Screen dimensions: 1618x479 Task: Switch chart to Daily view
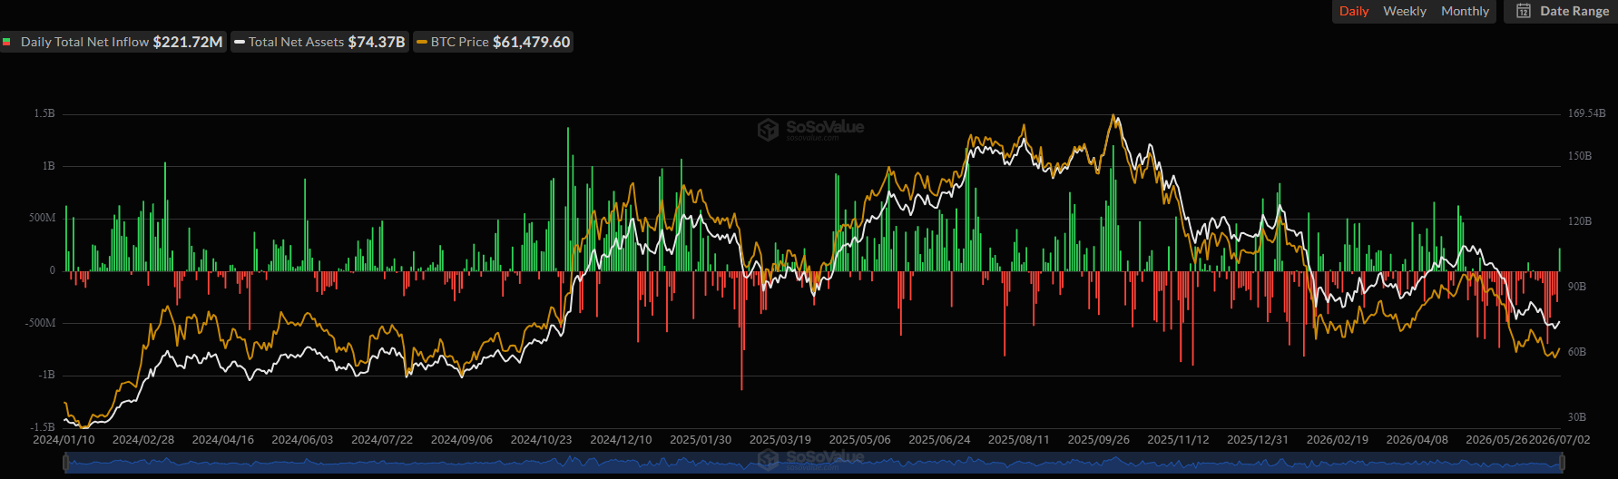1354,11
